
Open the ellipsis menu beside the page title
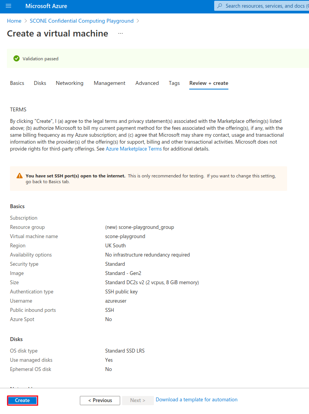pyautogui.click(x=120, y=33)
